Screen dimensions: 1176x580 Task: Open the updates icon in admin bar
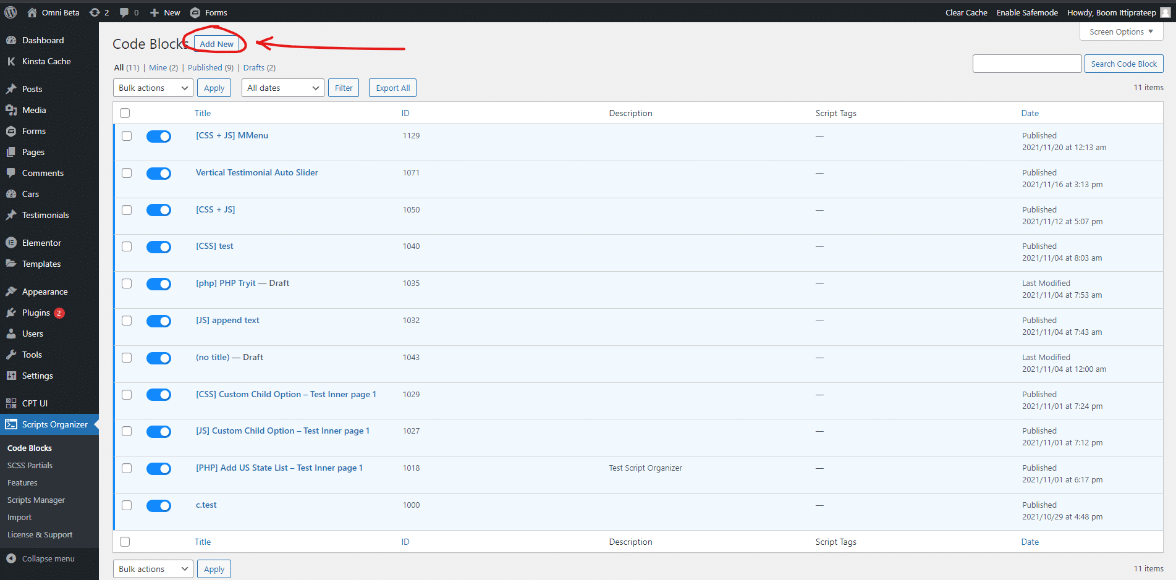(x=95, y=12)
